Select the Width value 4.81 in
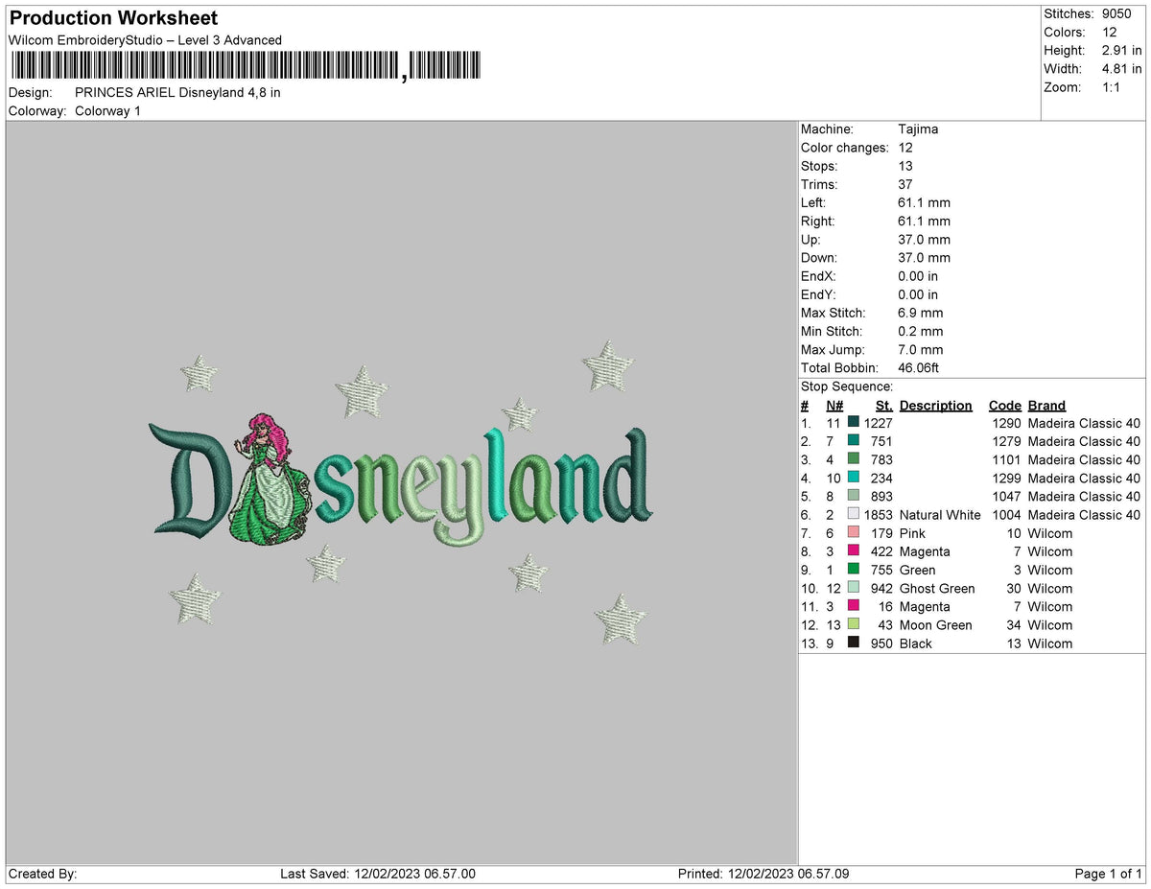 1121,69
